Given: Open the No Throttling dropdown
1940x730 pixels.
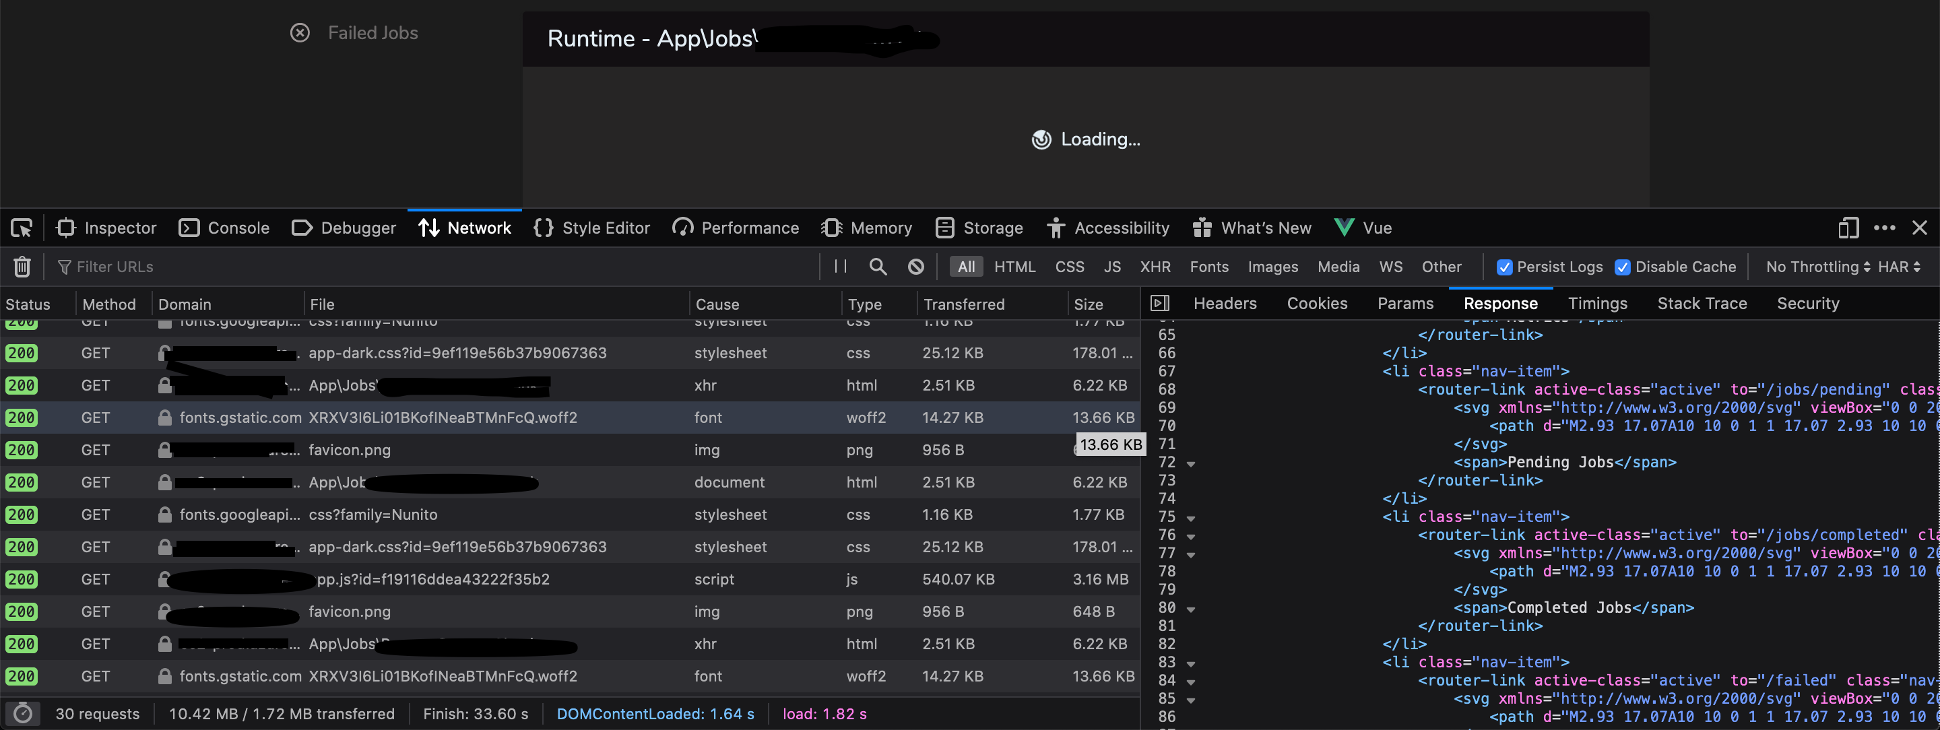Looking at the screenshot, I should click(1817, 267).
